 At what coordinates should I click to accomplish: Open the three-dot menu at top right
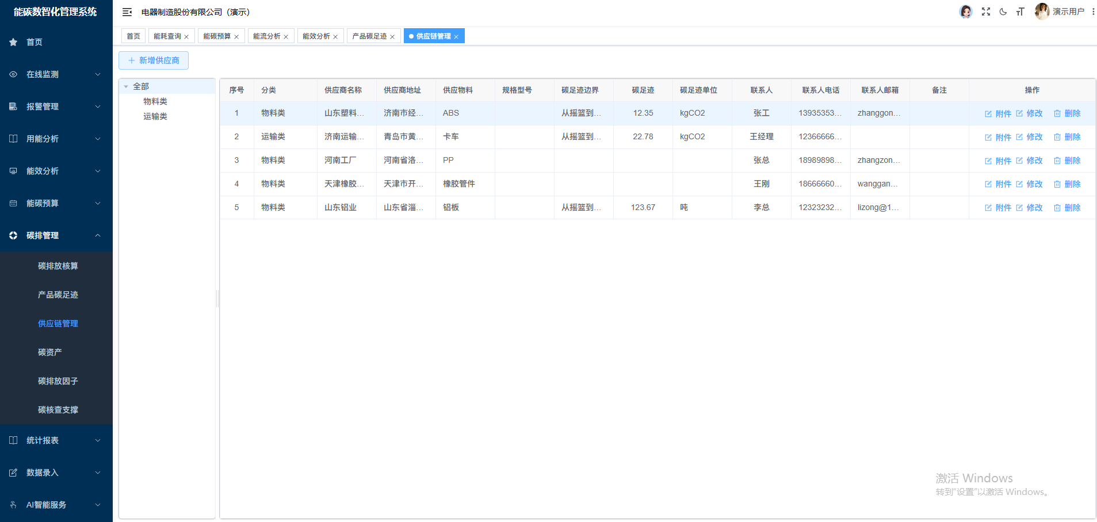coord(1092,12)
